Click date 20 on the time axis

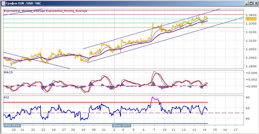[x=14, y=130]
